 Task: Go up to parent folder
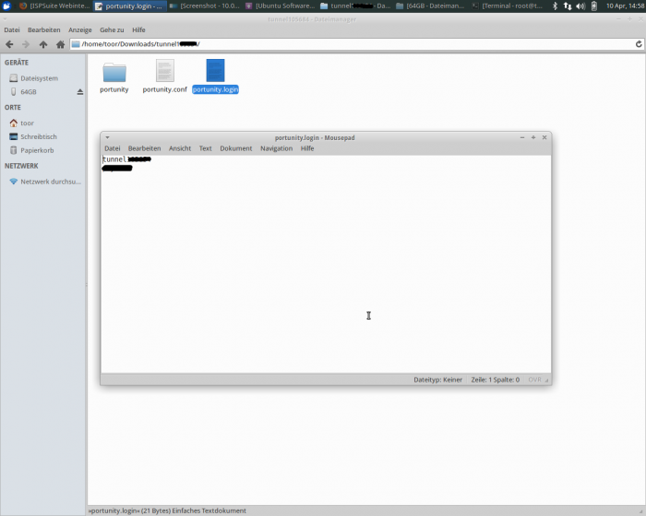(x=43, y=44)
